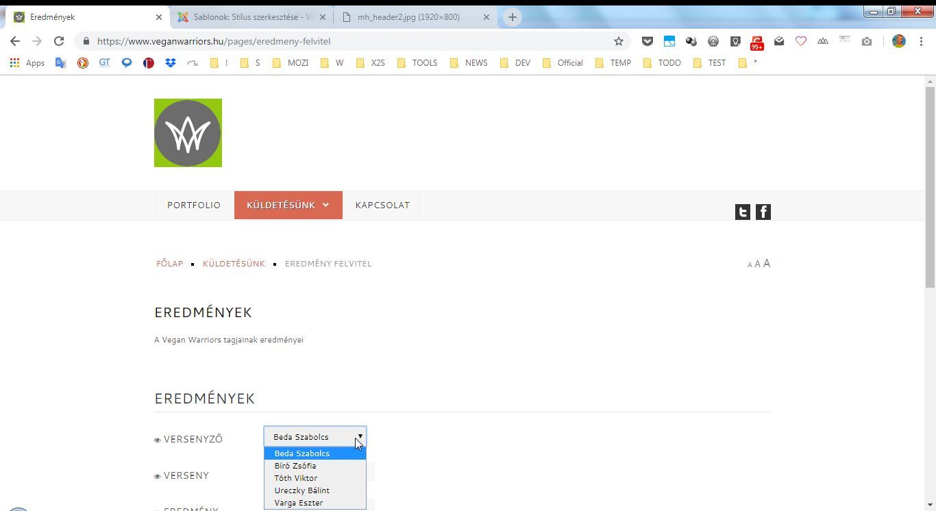
Task: Click the Vegan Warriors logo
Action: tap(188, 133)
